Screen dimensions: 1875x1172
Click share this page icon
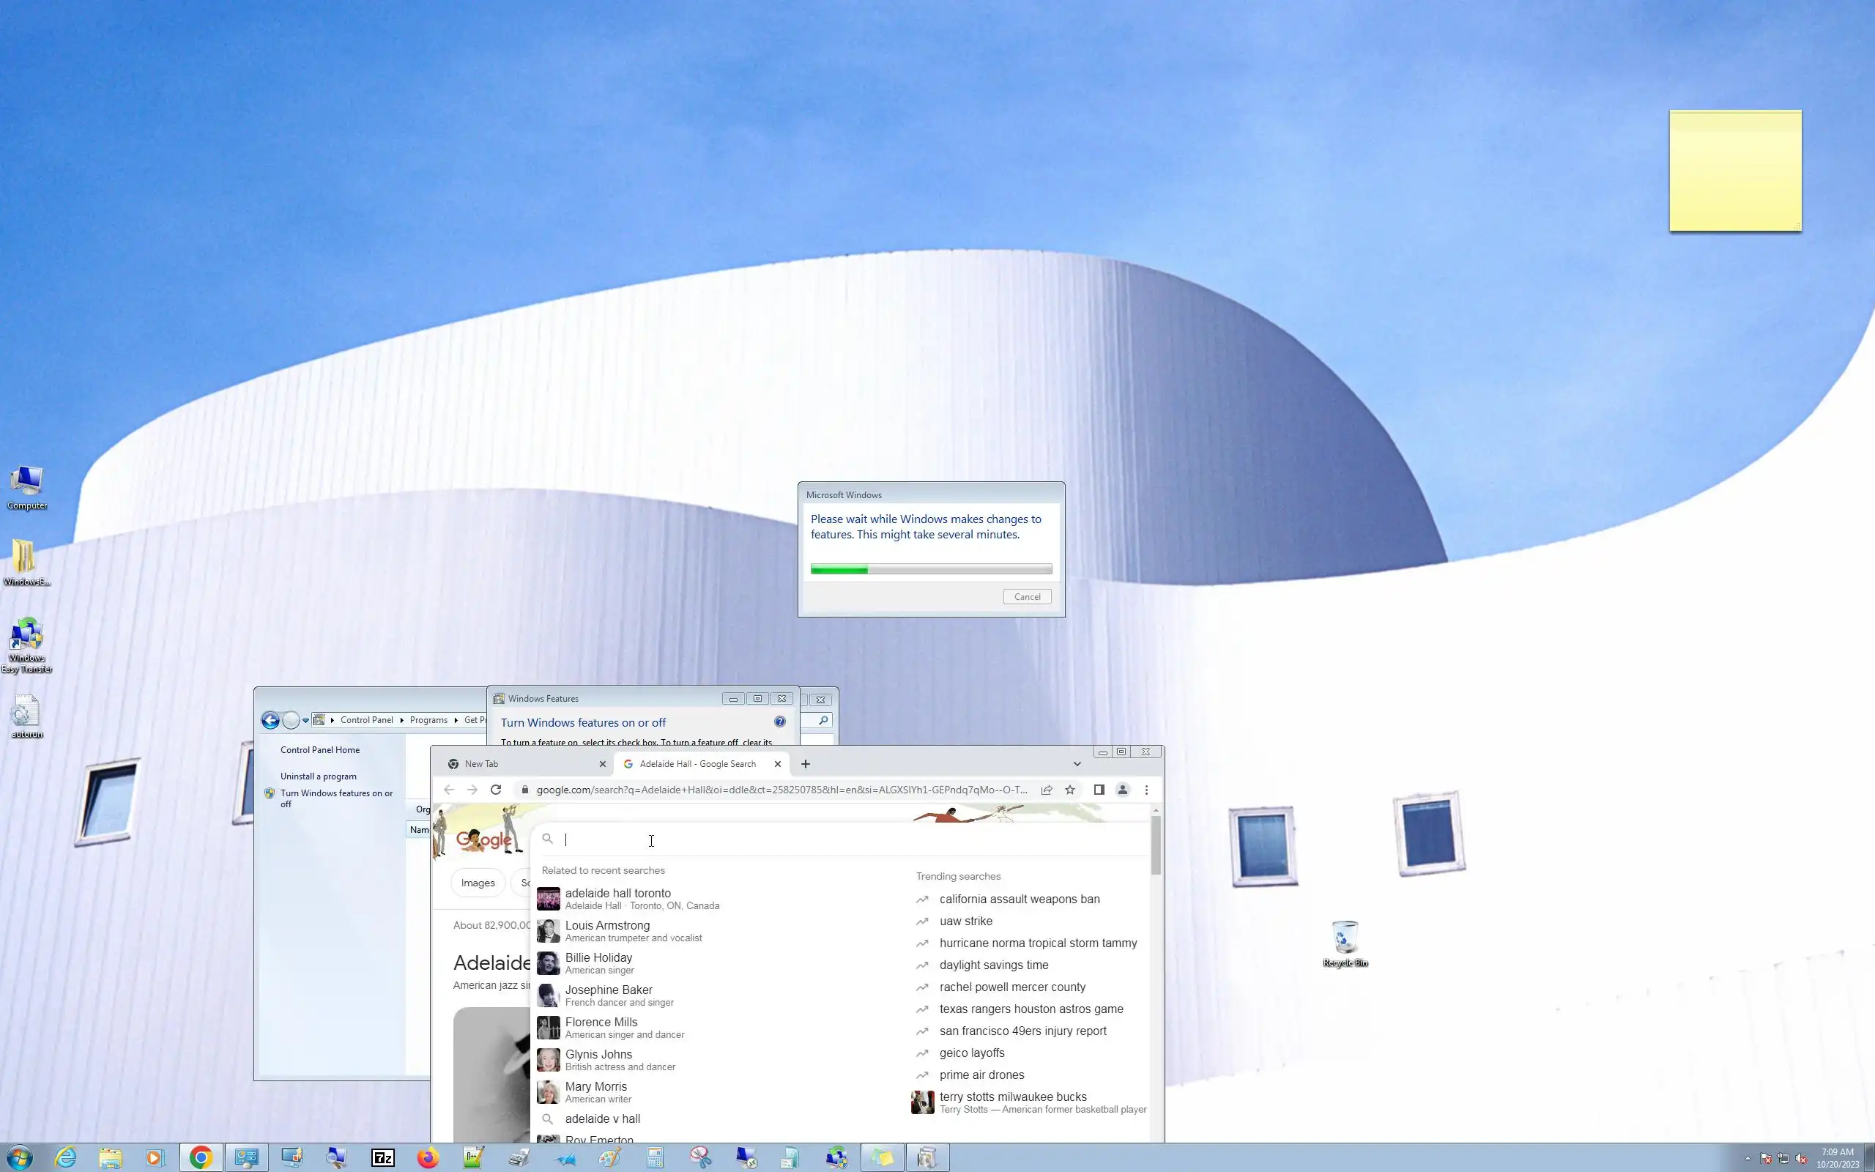1047,790
